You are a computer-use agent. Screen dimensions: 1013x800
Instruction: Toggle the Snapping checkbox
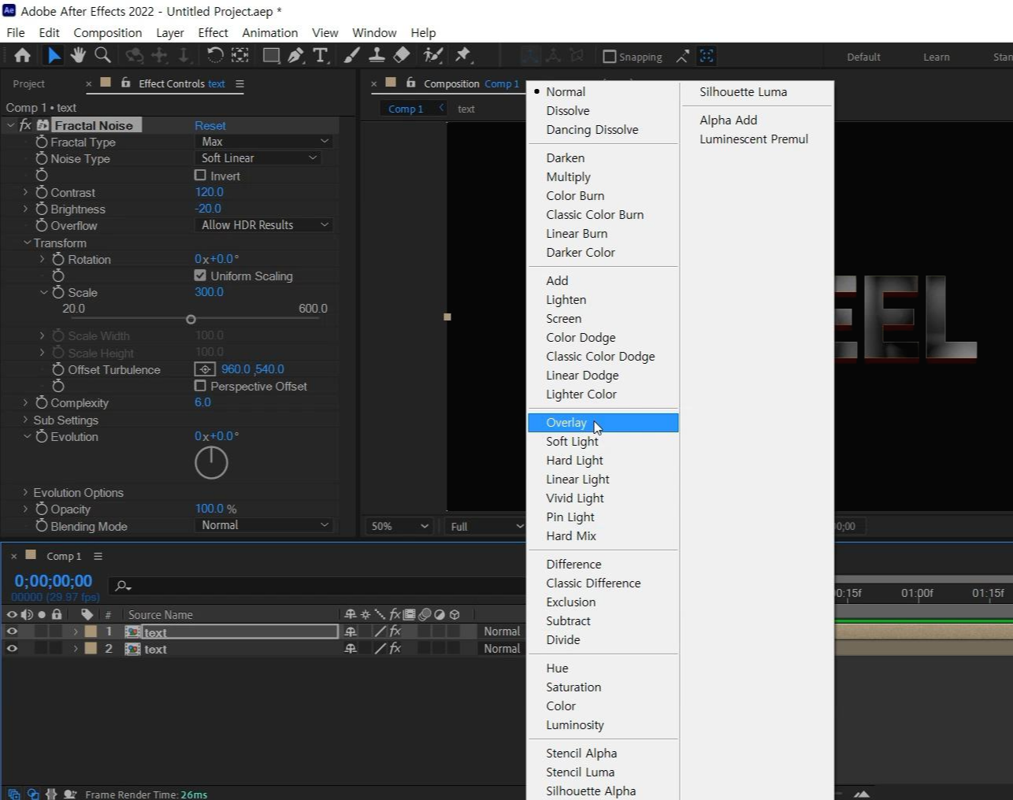(609, 57)
